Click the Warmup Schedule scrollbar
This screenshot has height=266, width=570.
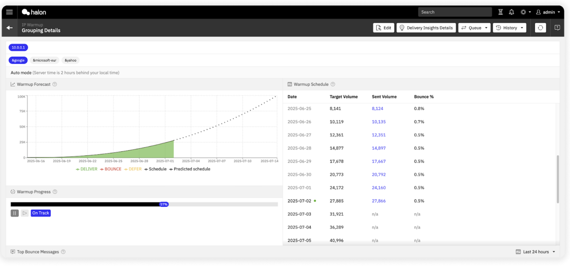point(558,179)
